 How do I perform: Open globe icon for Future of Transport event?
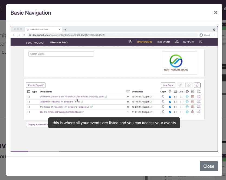pyautogui.click(x=187, y=107)
